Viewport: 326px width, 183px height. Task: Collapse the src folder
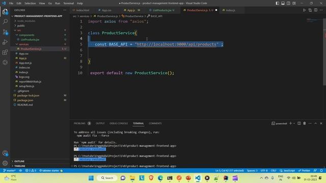pos(40,30)
